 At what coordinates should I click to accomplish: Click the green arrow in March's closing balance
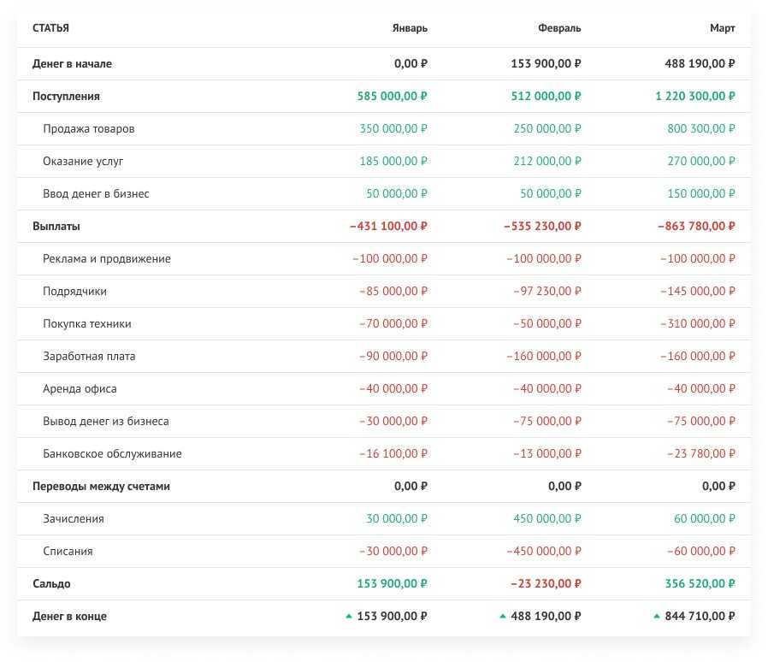pyautogui.click(x=656, y=616)
